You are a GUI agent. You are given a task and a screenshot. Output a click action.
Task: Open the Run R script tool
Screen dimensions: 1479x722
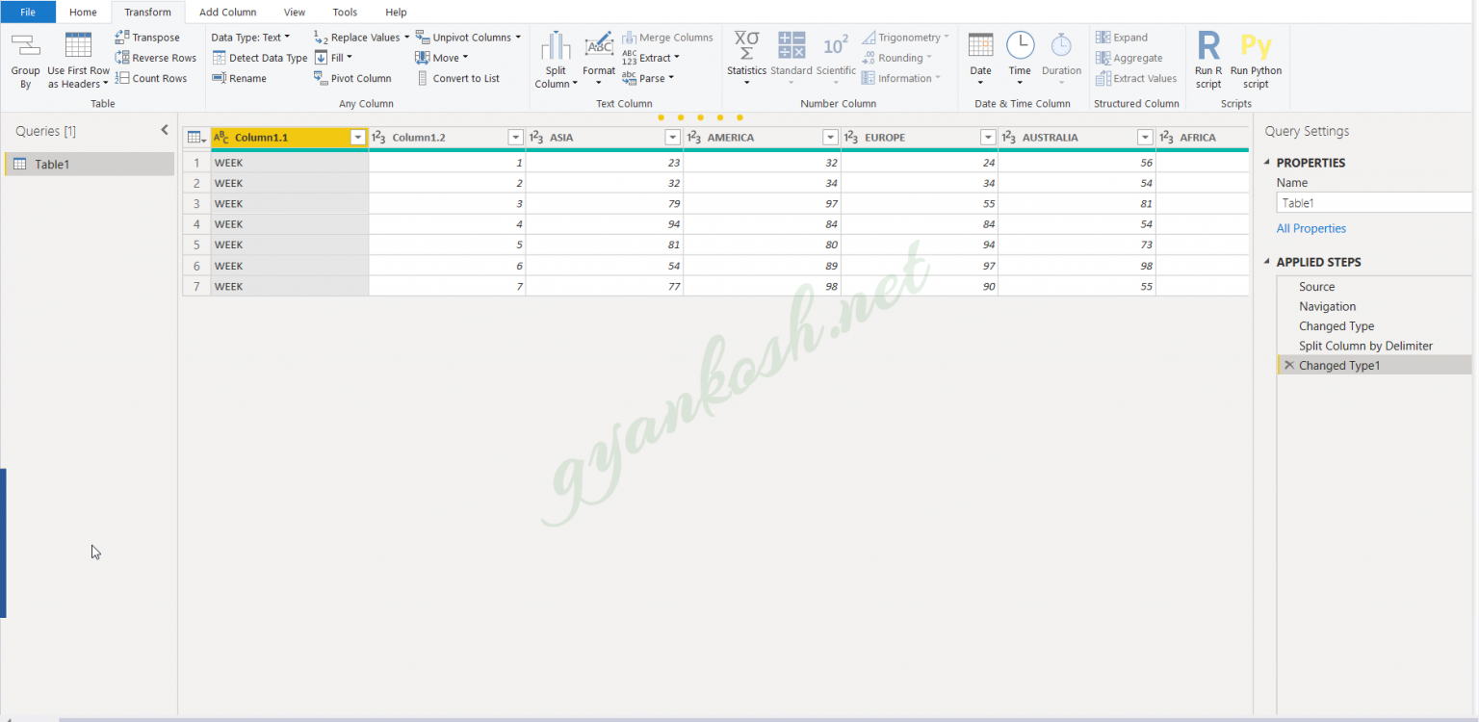pyautogui.click(x=1207, y=60)
